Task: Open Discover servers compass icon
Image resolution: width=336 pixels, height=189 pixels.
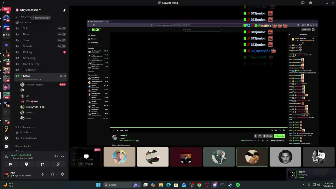Action: (6, 146)
